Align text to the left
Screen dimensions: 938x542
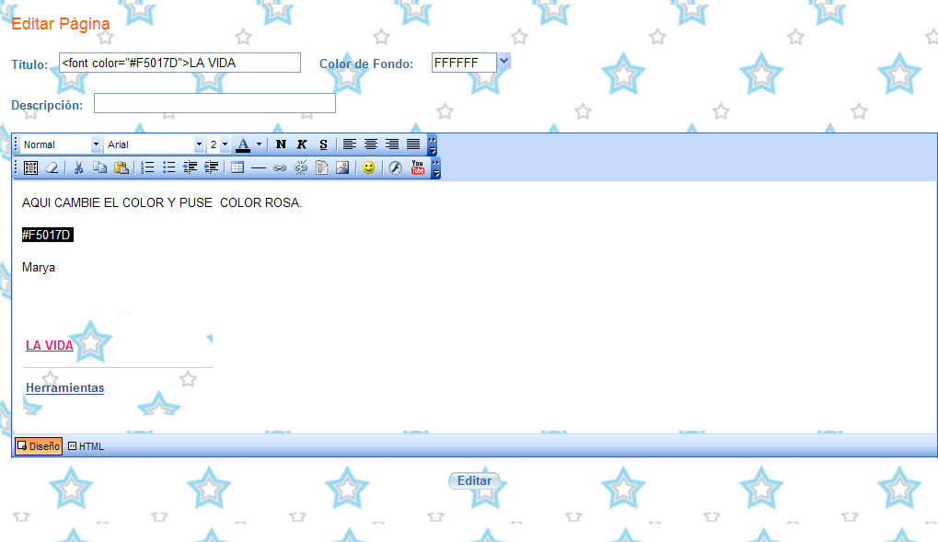(350, 144)
